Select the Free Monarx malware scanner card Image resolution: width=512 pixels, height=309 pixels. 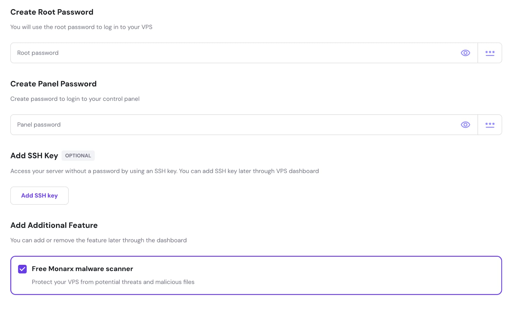[x=256, y=275]
